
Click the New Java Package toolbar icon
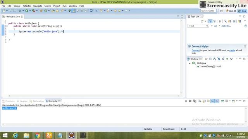(41, 11)
